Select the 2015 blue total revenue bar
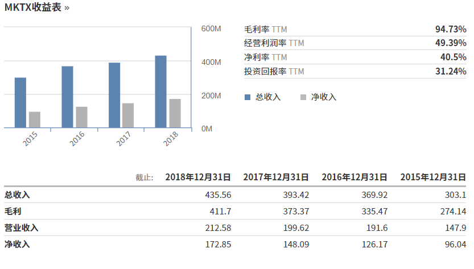 pyautogui.click(x=20, y=103)
